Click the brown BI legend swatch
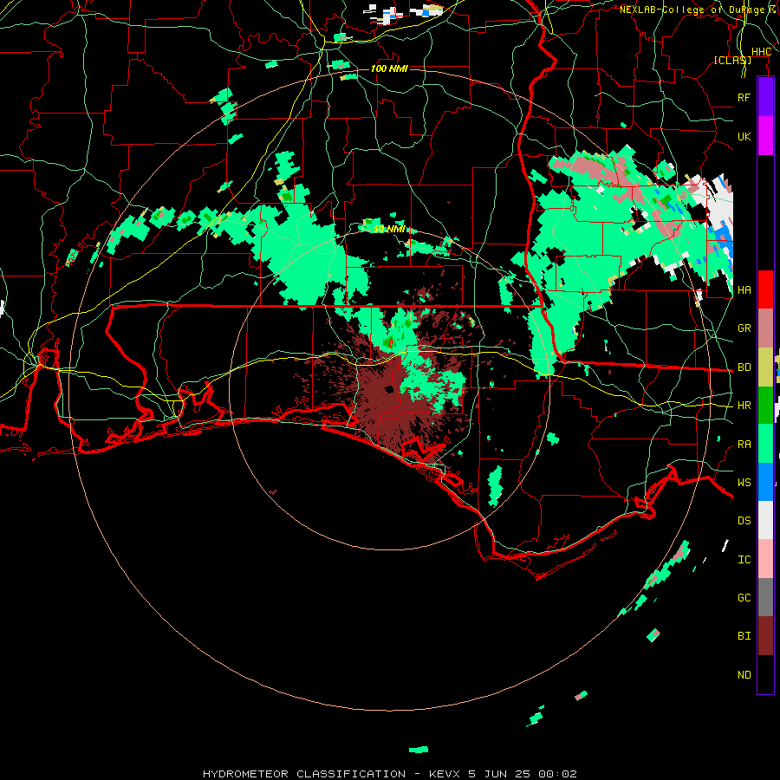 tap(765, 636)
